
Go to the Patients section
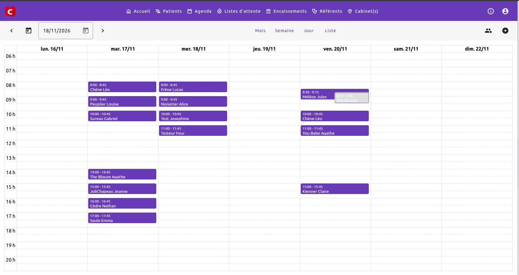click(168, 11)
